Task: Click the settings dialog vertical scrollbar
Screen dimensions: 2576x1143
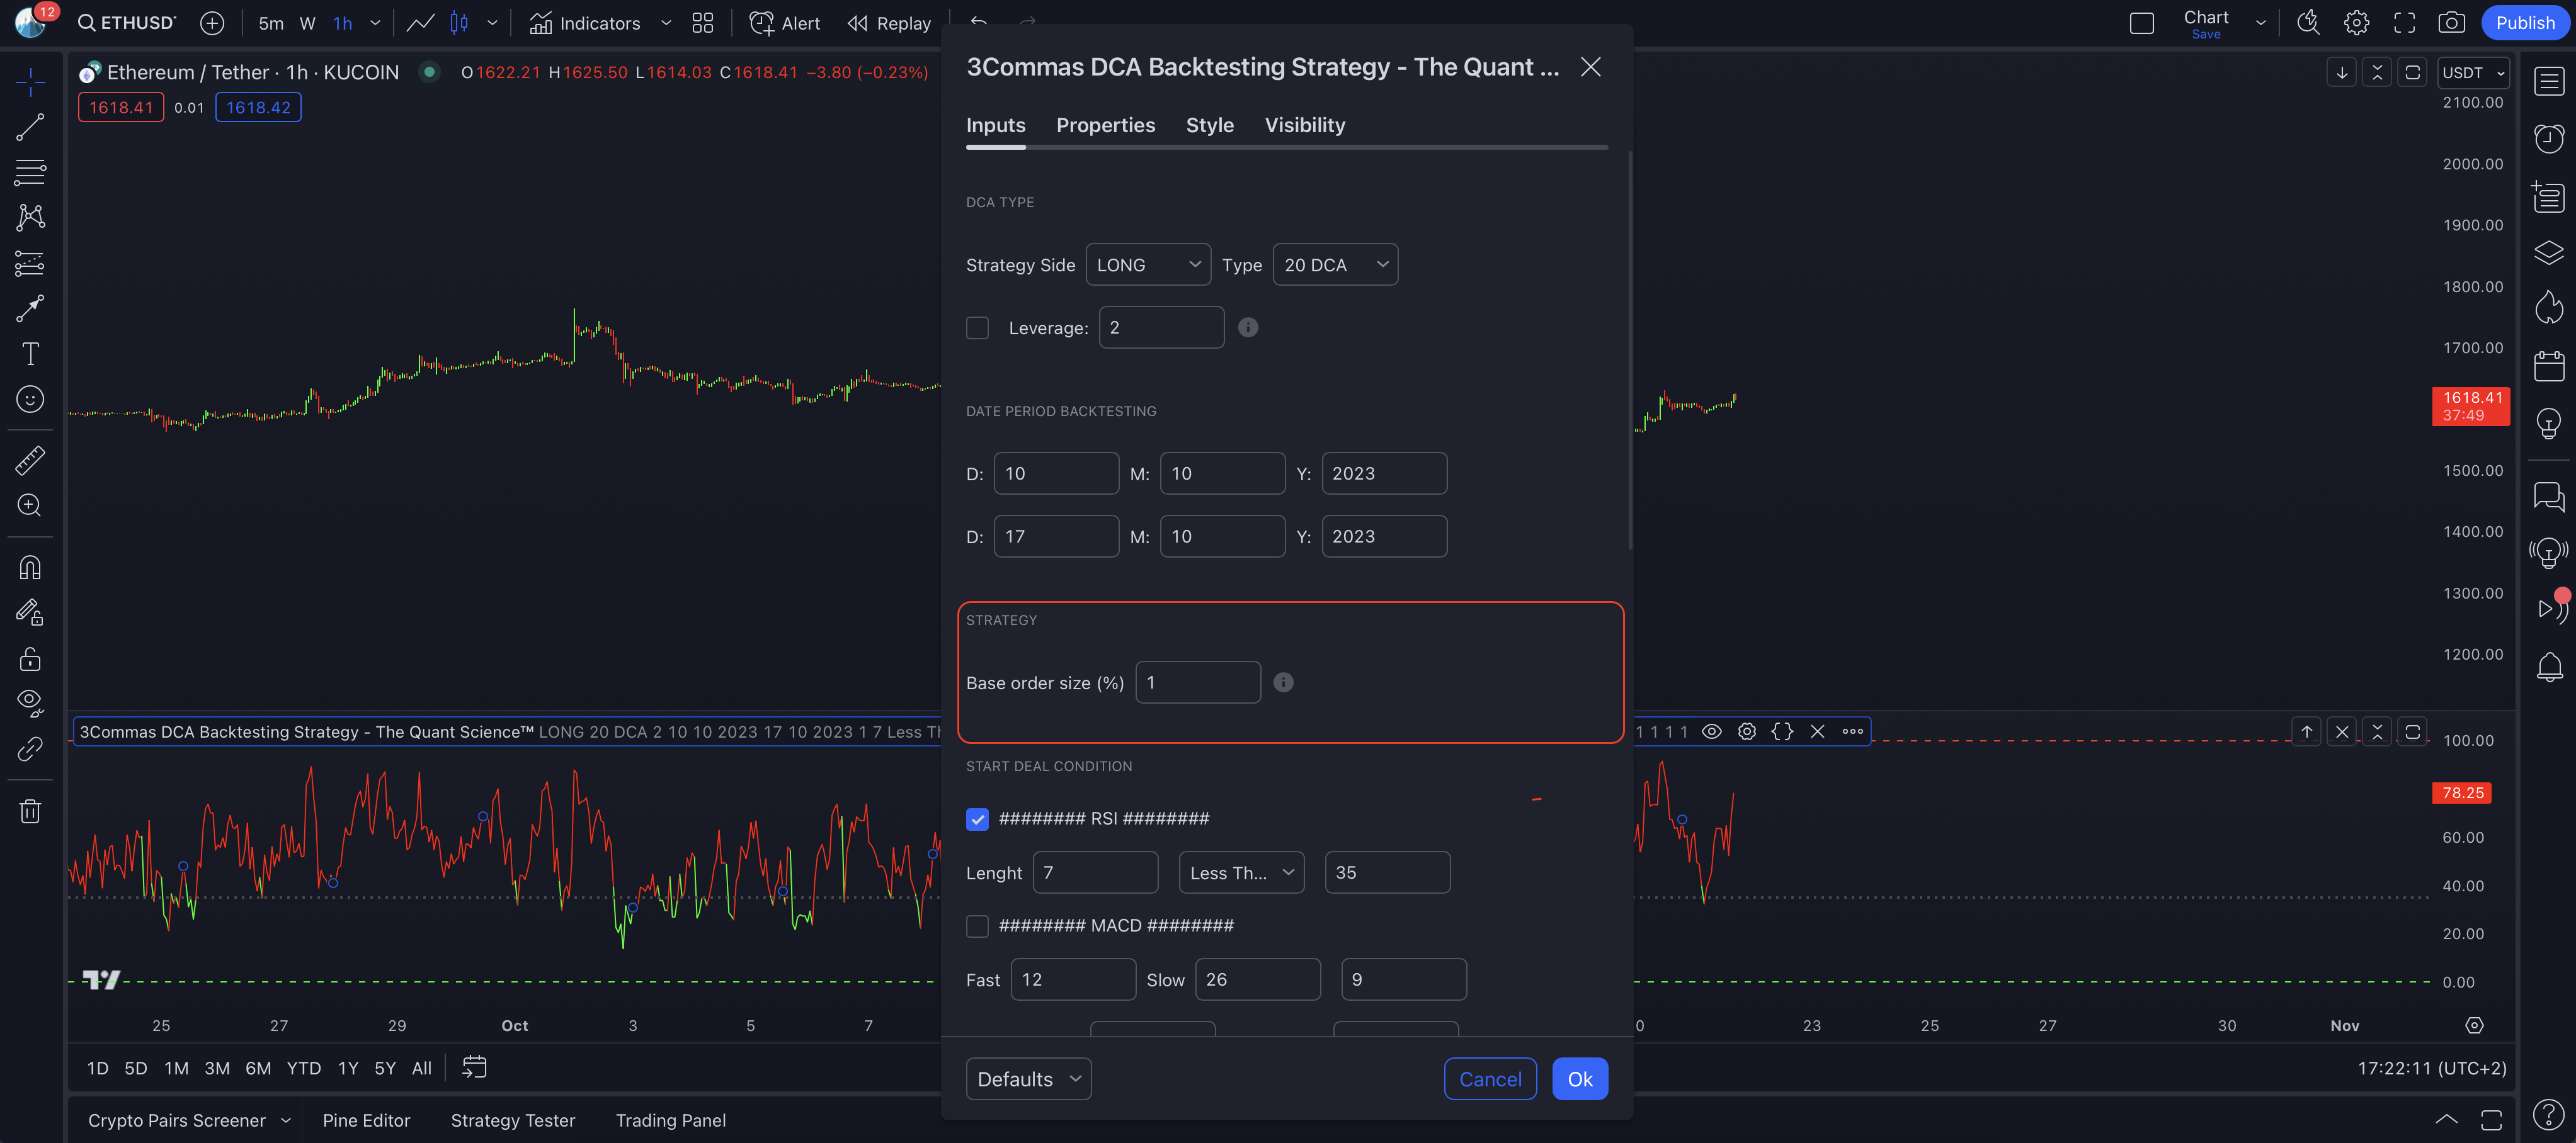Action: pyautogui.click(x=1629, y=350)
